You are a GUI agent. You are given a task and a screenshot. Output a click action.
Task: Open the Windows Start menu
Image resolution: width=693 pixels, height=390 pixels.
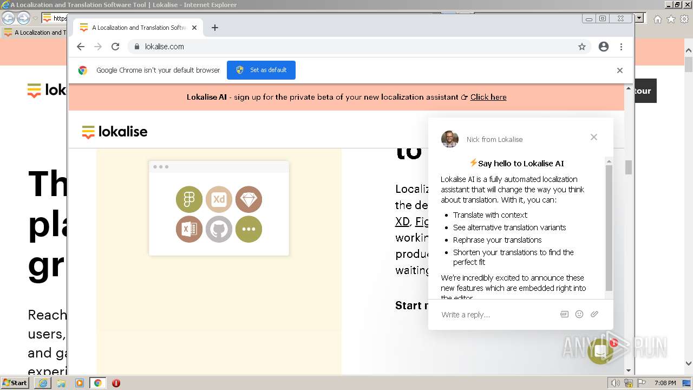[x=15, y=382]
